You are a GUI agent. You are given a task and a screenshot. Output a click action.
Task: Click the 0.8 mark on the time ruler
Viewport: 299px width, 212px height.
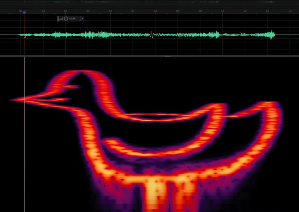[155, 11]
